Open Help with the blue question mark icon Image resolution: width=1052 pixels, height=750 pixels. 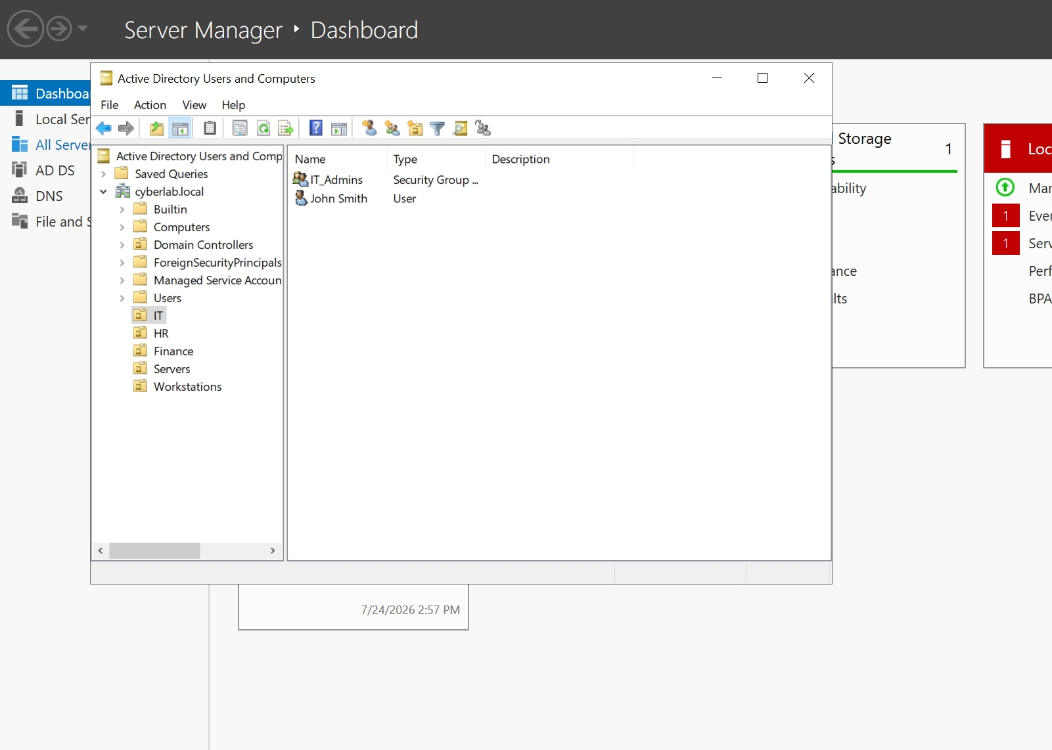[316, 128]
